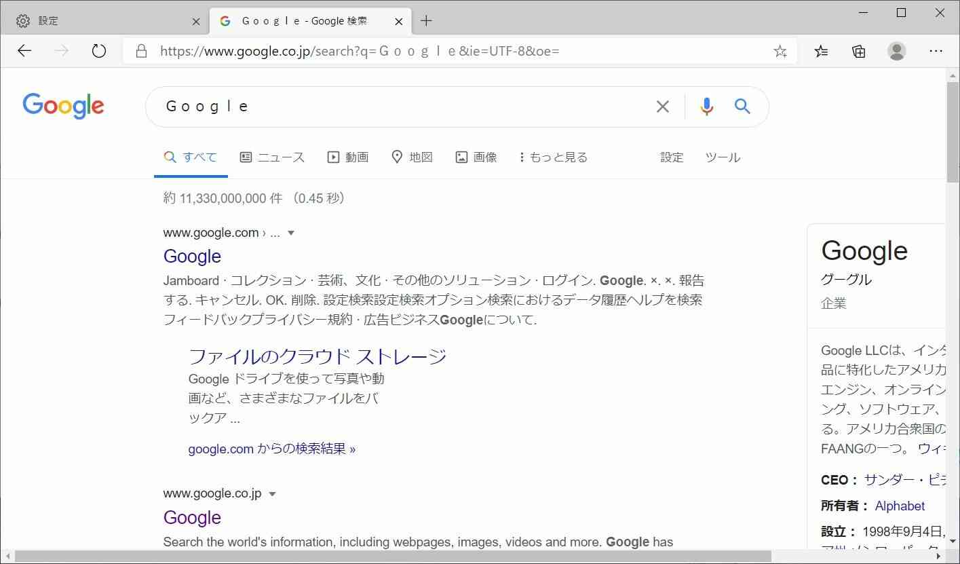Reload the page with refresh icon
Viewport: 960px width, 564px height.
99,51
